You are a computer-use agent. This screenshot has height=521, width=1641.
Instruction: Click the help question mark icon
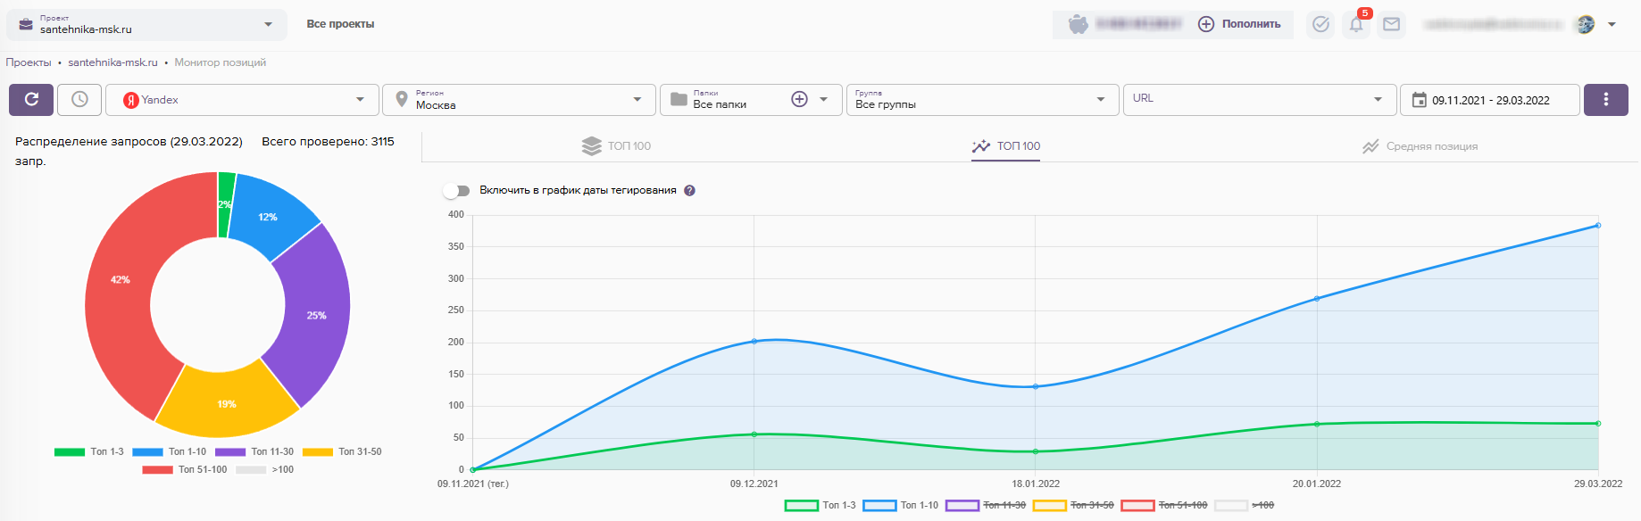point(689,191)
